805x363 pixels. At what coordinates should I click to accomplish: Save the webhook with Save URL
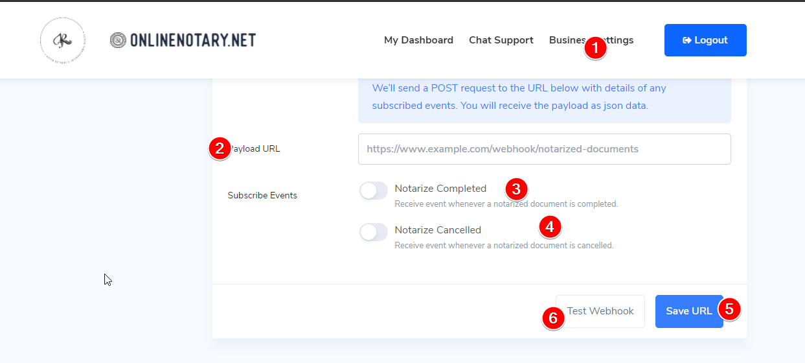click(x=688, y=311)
